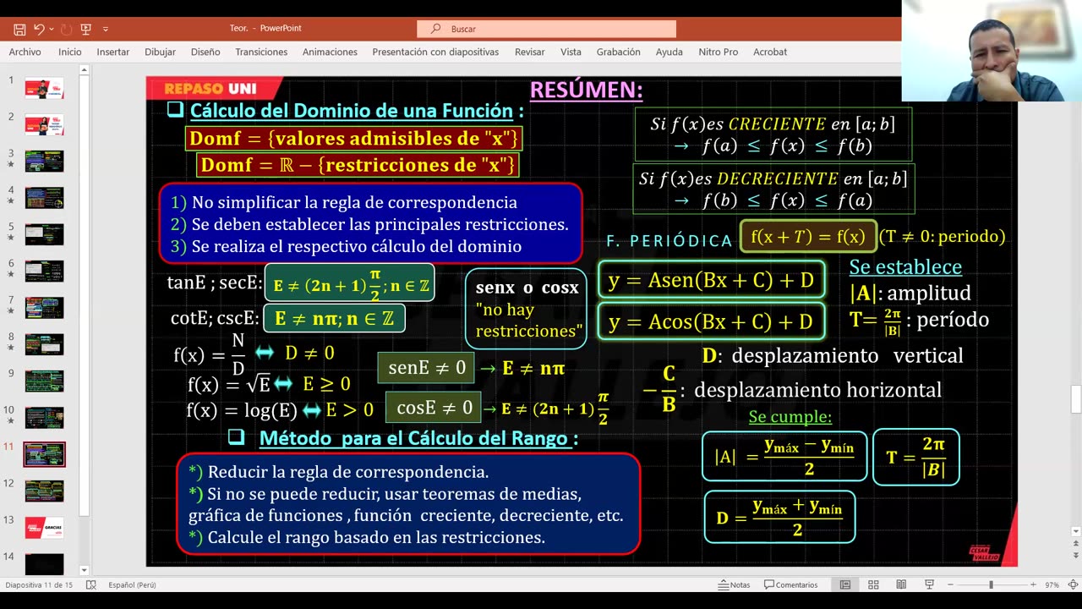The height and width of the screenshot is (609, 1082).
Task: Click 'Diapositiva 11 de 15' status text
Action: click(38, 584)
